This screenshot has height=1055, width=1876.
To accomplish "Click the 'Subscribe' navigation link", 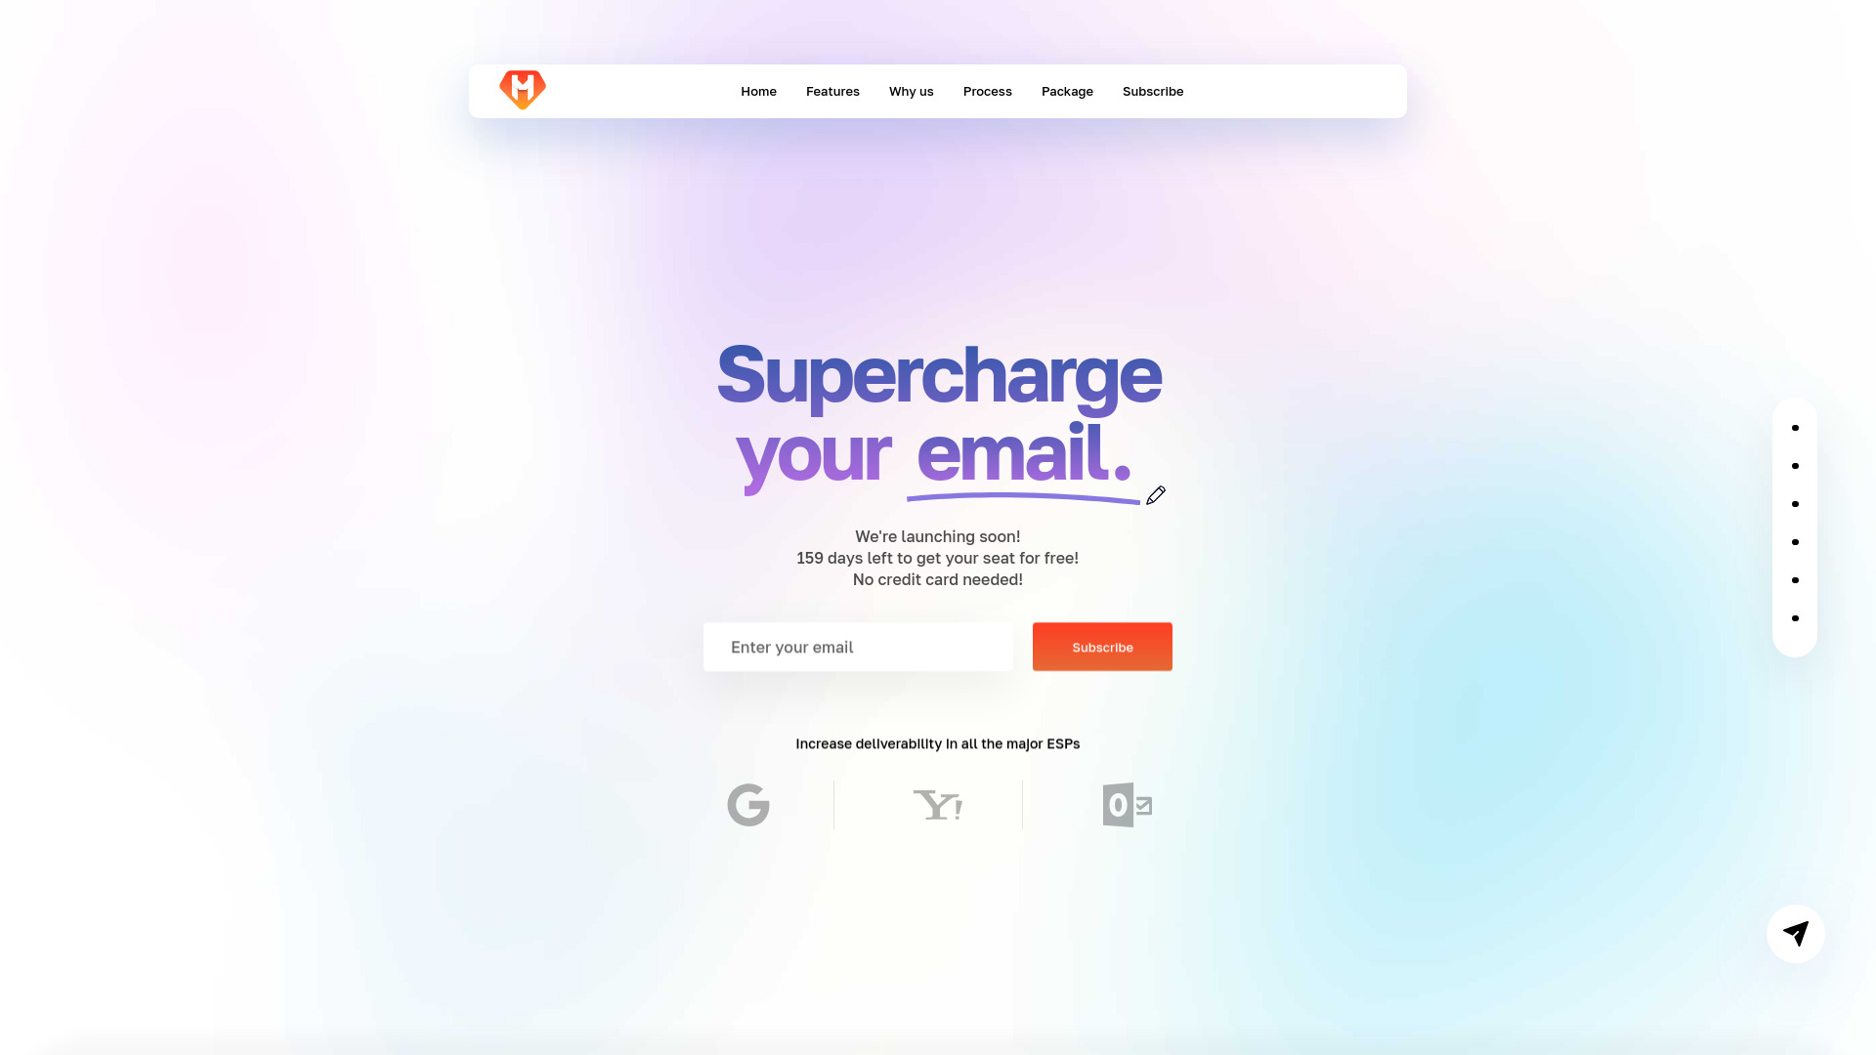I will 1153,90.
